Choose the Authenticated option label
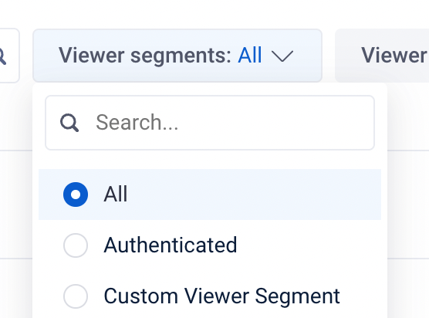Viewport: 429px width, 318px height. point(171,245)
